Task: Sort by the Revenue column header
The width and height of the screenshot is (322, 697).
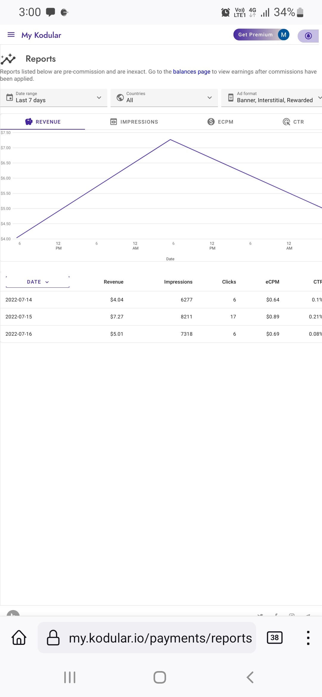Action: 114,282
